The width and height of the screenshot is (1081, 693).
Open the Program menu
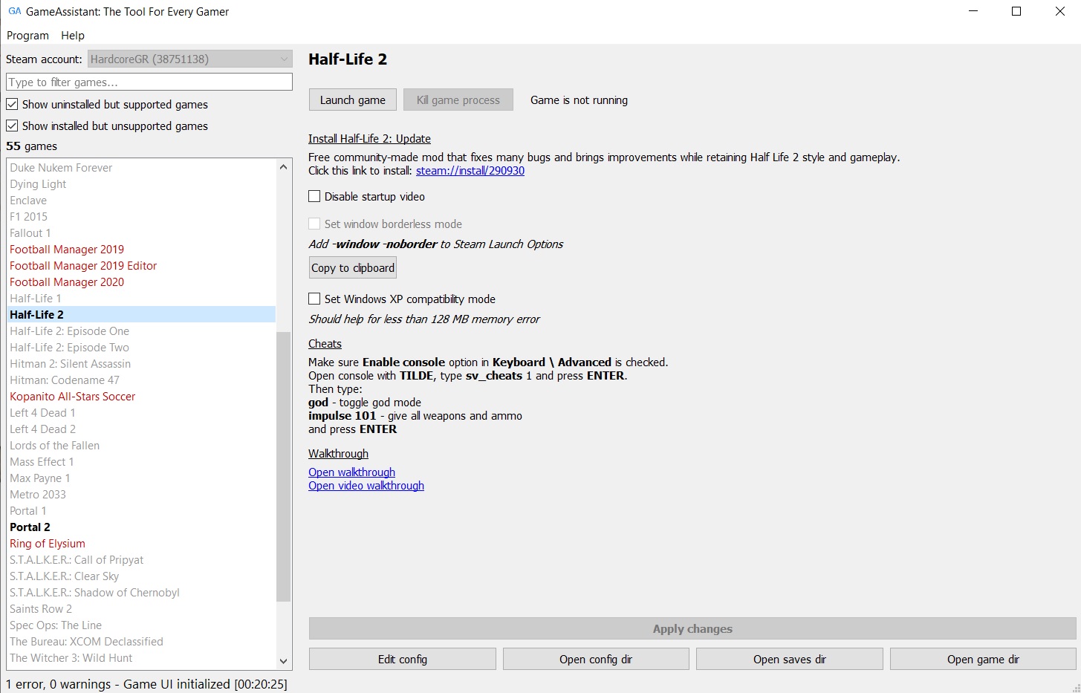click(x=27, y=36)
